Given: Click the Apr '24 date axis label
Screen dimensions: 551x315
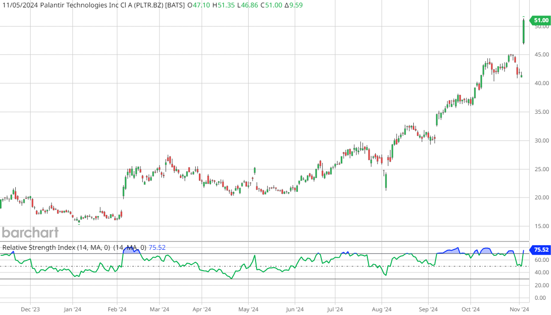Looking at the screenshot, I should pos(202,309).
